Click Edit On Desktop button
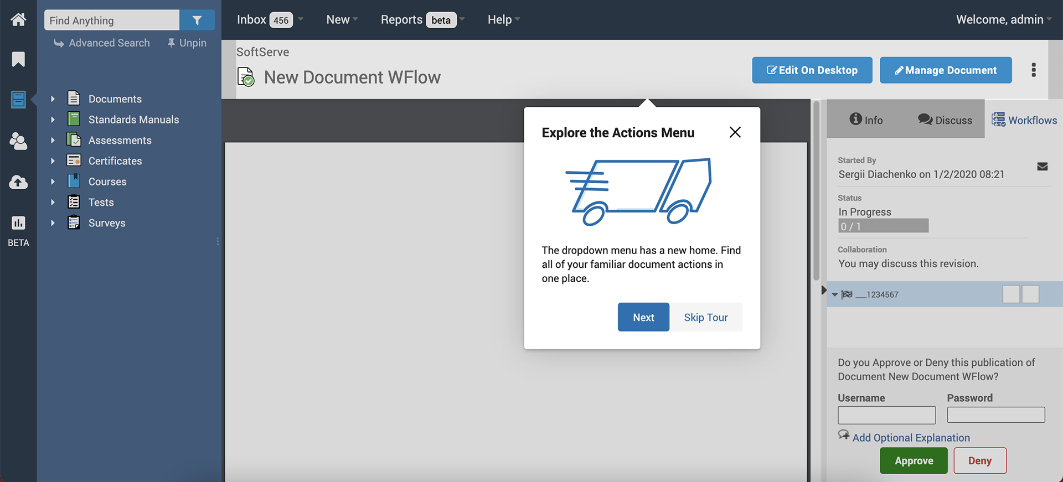 pyautogui.click(x=812, y=70)
